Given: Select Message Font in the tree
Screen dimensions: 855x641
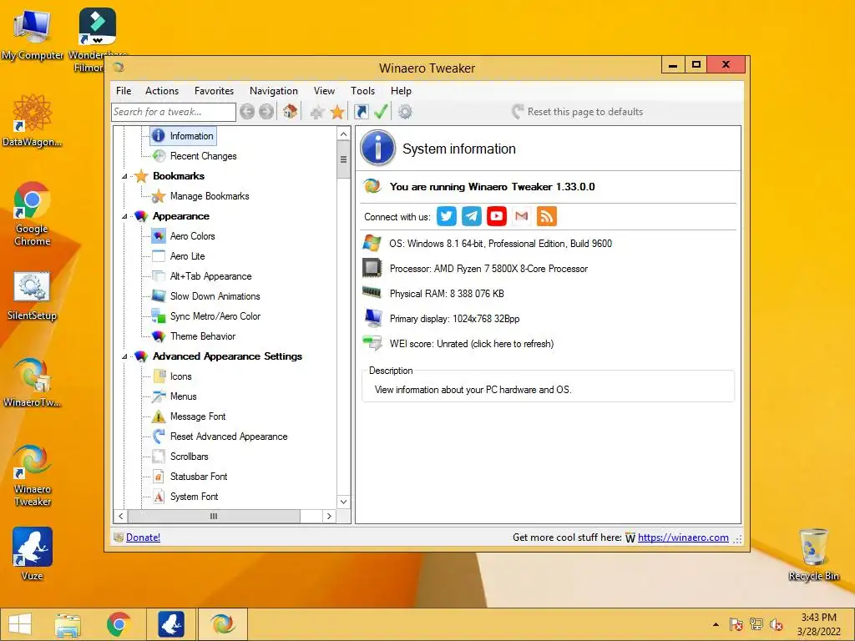Looking at the screenshot, I should point(197,416).
